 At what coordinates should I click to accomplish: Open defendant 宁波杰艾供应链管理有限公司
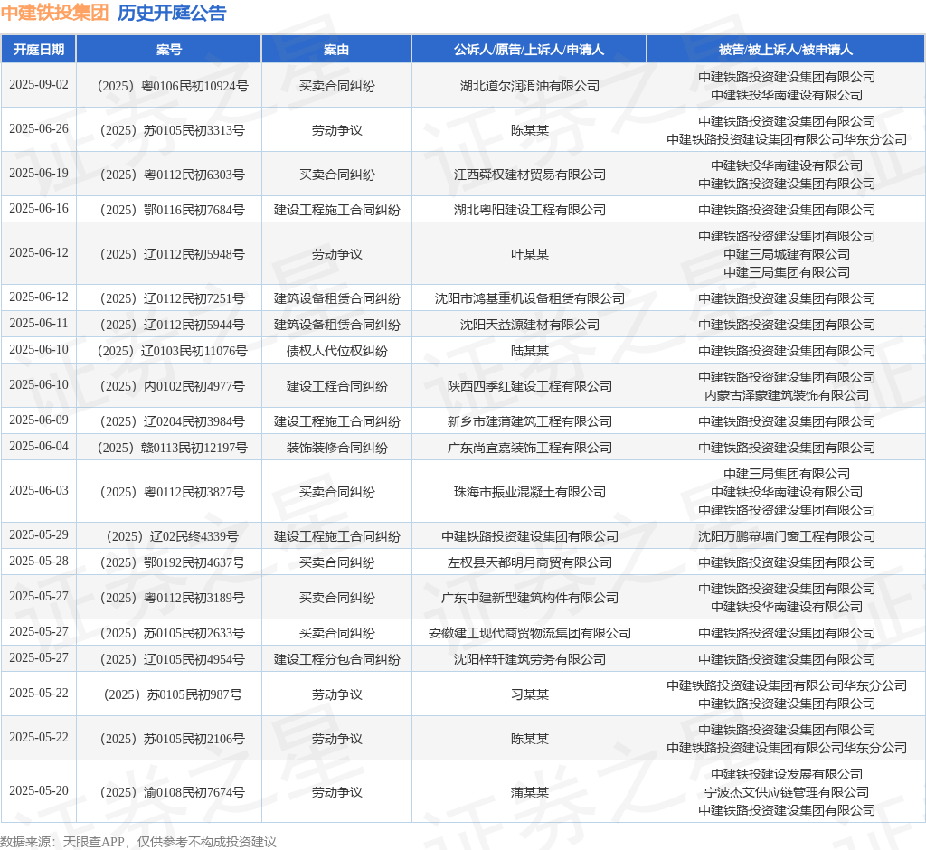[x=786, y=792]
